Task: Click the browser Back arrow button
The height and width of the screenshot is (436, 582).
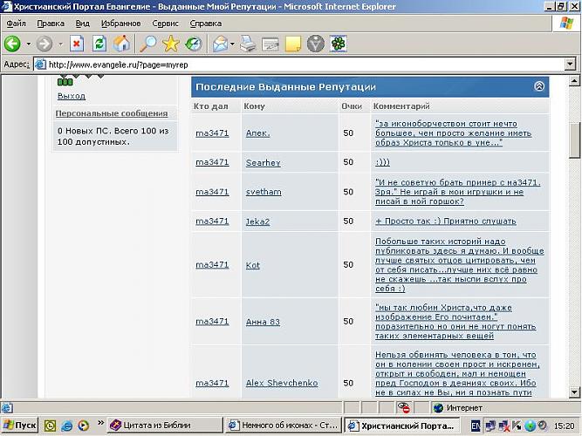Action: [x=12, y=43]
